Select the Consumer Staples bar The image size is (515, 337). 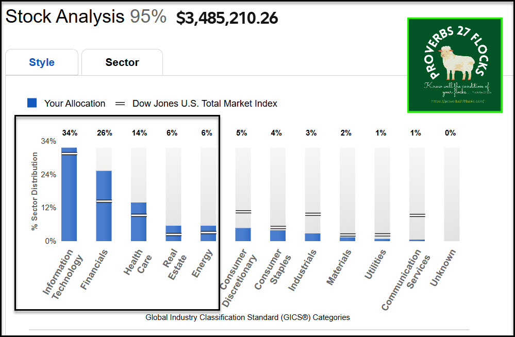point(278,235)
